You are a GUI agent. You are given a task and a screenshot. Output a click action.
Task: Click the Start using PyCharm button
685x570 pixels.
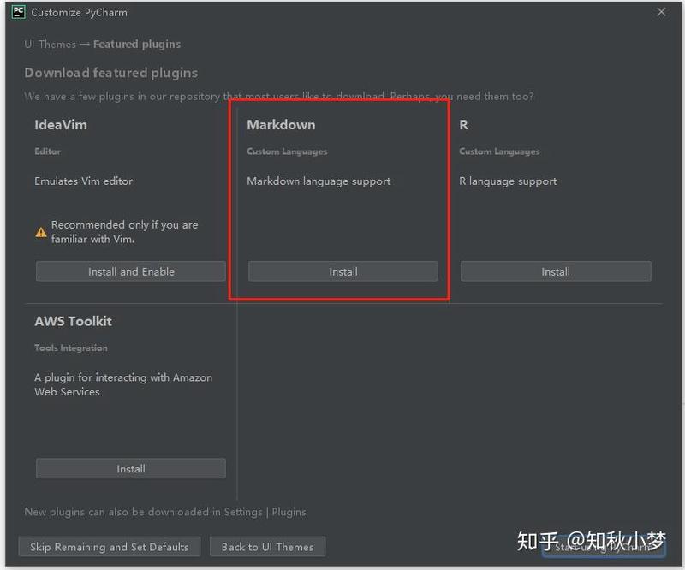605,547
